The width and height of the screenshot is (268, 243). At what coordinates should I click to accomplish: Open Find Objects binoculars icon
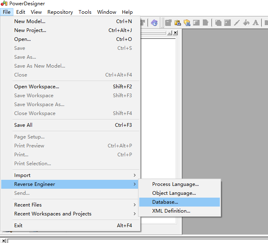(187, 23)
